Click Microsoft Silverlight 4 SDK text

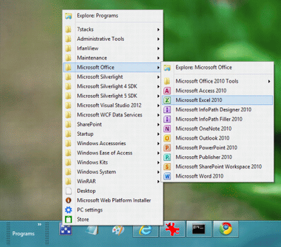tap(107, 87)
